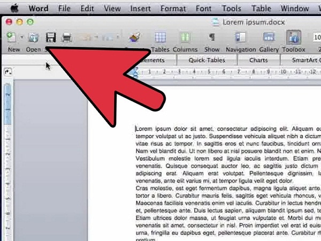Image resolution: width=321 pixels, height=241 pixels.
Task: Open the Edit menu
Action: point(87,9)
